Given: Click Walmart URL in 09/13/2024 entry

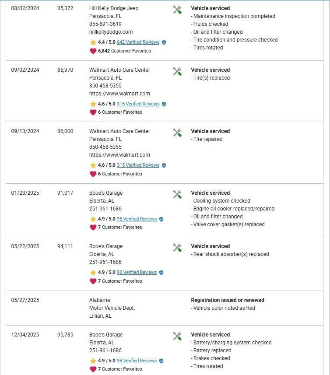Looking at the screenshot, I should coord(119,155).
